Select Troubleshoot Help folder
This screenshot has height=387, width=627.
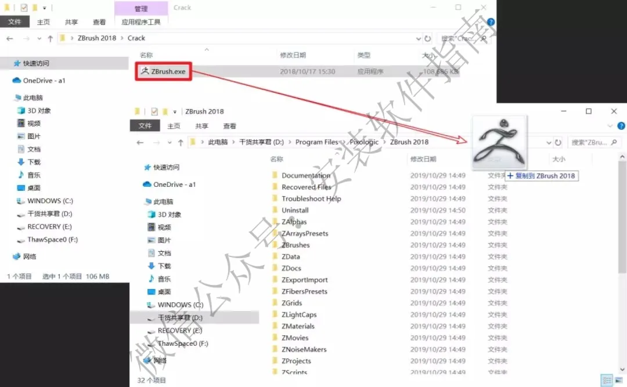coord(311,198)
